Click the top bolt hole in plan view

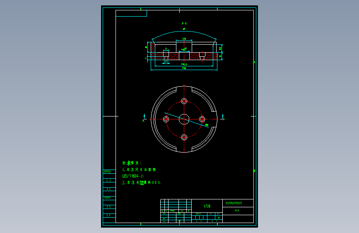[x=184, y=101]
